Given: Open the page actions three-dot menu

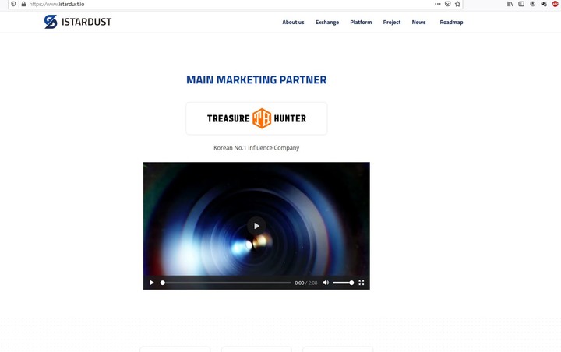Looking at the screenshot, I should [x=438, y=4].
